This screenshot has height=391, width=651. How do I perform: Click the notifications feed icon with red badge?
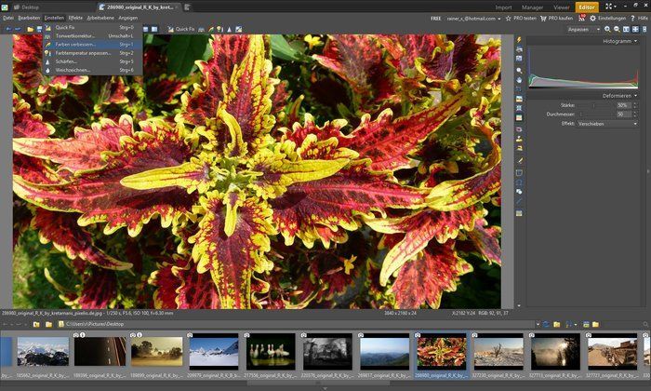coord(581,18)
